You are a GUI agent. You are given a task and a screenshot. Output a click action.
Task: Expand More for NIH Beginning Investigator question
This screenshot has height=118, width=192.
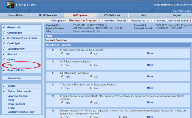(x=150, y=76)
